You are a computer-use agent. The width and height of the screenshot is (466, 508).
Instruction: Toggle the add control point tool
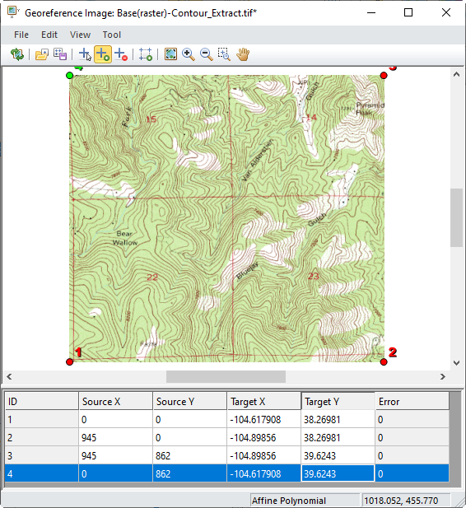click(x=103, y=54)
